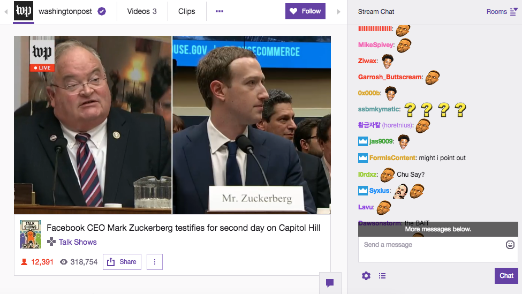Switch to the Videos tab
Viewport: 522px width, 294px height.
coord(142,11)
